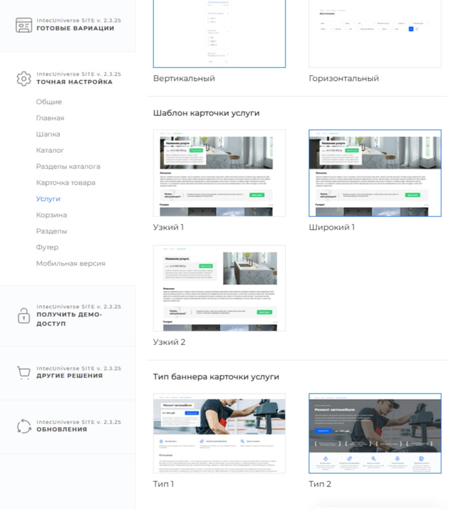Select the Корзина settings item
This screenshot has width=455, height=509.
pos(51,215)
